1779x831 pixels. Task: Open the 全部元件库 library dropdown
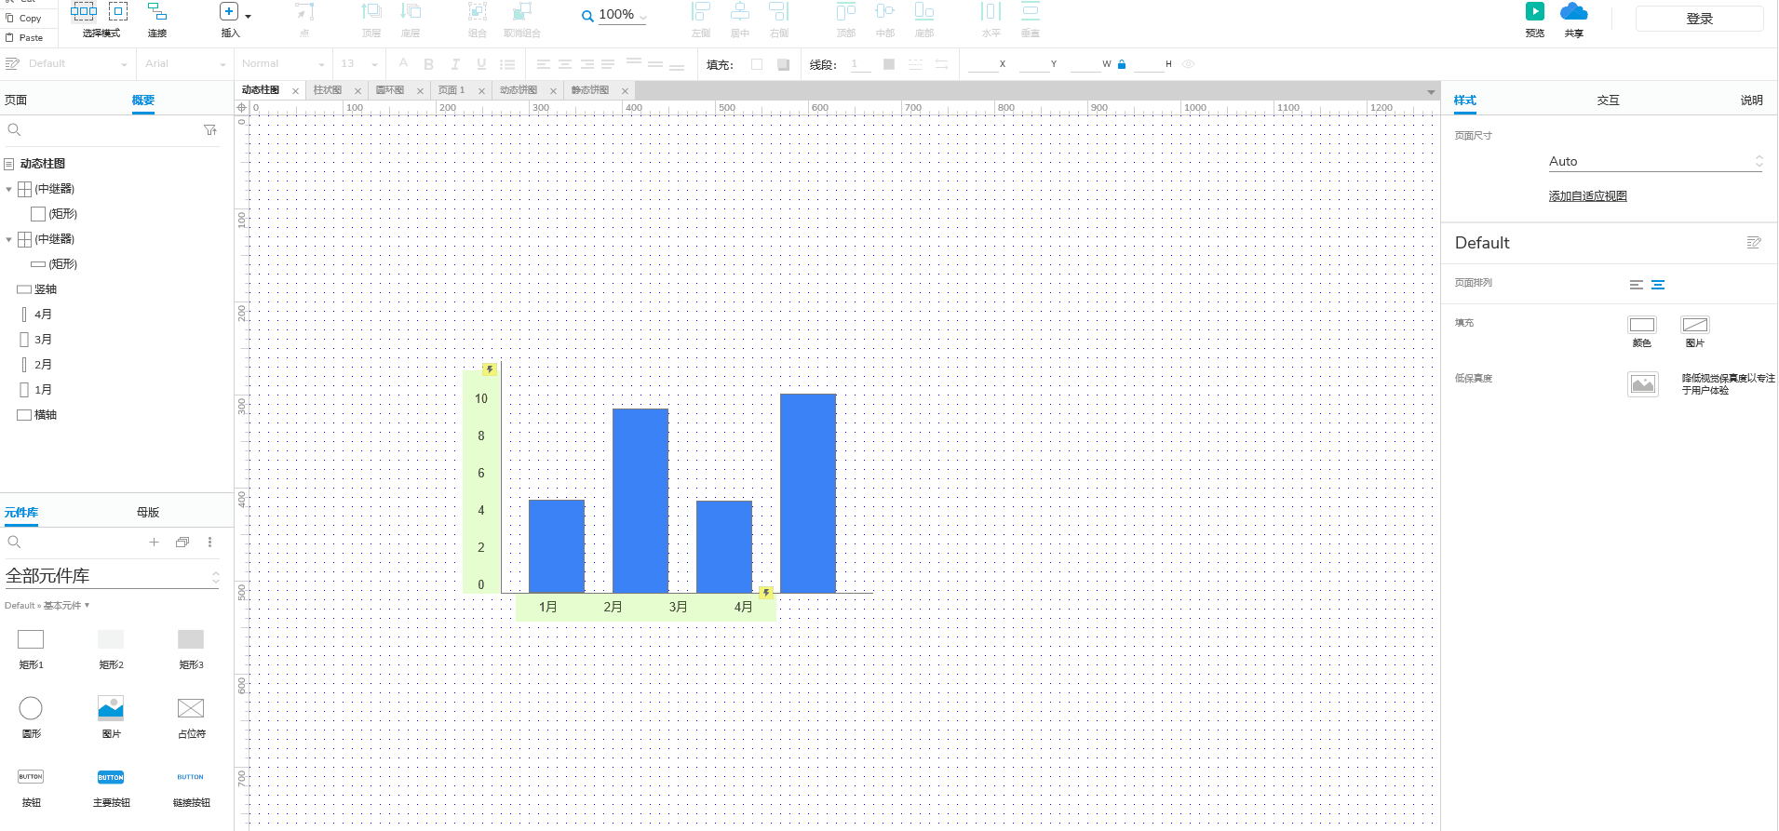pos(113,576)
